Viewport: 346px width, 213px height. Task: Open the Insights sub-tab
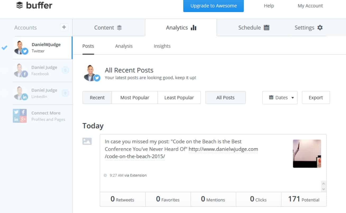(162, 46)
